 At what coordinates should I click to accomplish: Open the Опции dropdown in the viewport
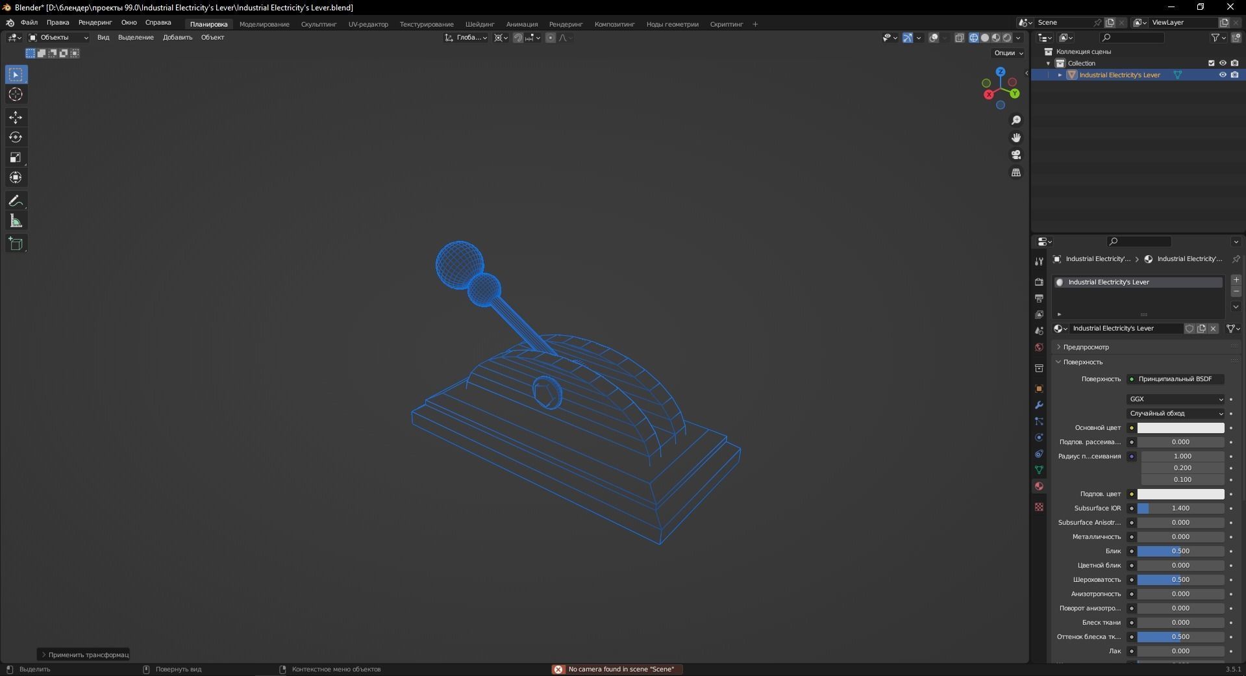coord(1008,53)
